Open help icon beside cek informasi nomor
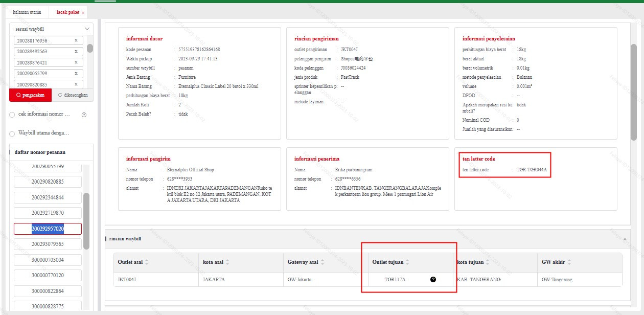 click(84, 115)
